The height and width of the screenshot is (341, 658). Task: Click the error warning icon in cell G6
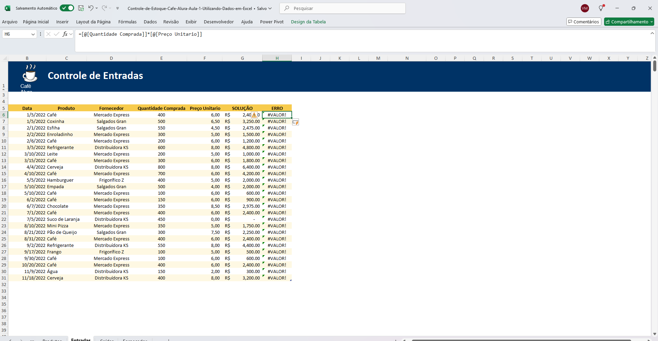pos(254,115)
